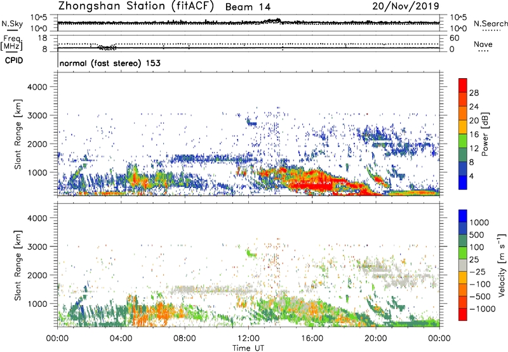Select the Beam 14 label
Image resolution: width=508 pixels, height=352 pixels.
pyautogui.click(x=248, y=7)
